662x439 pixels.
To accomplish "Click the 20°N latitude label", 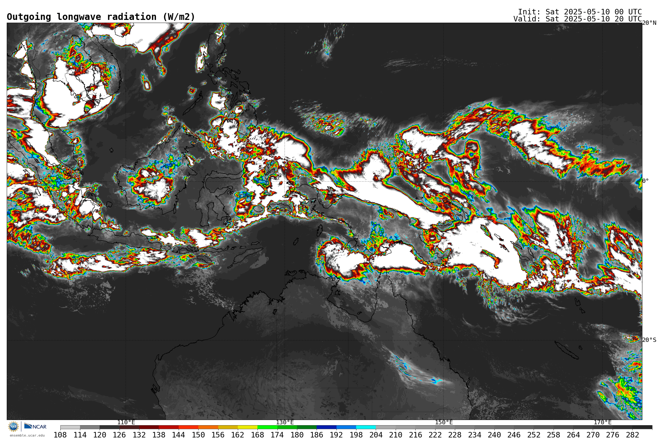I will click(x=649, y=23).
